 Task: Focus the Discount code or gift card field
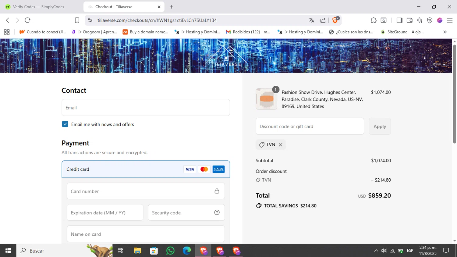310,126
